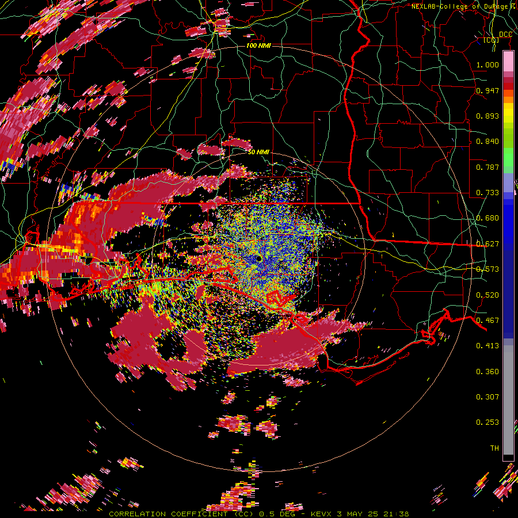This screenshot has height=518, width=518.
Task: Click the 0.680 color scale value
Action: (487, 218)
